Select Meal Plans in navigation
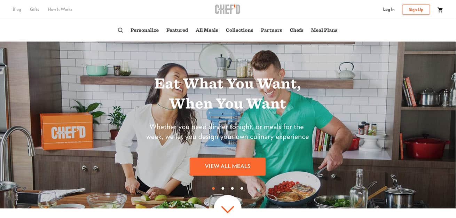 (x=324, y=30)
